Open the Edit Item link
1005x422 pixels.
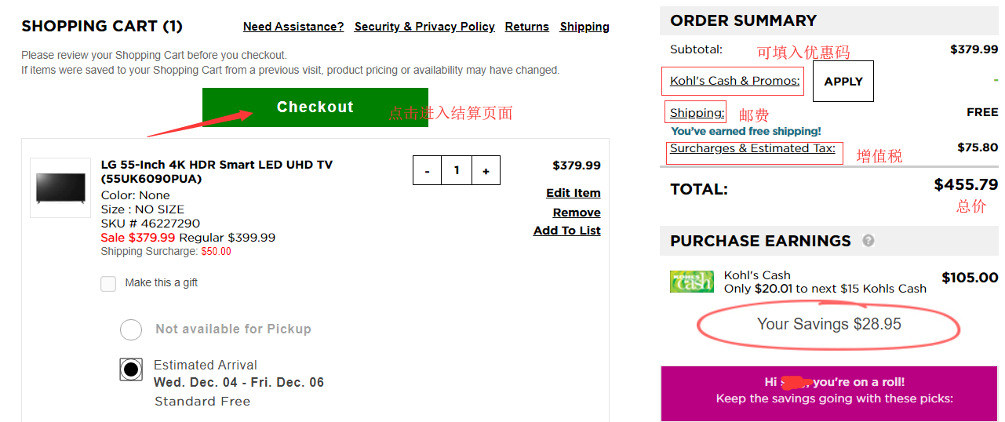tap(573, 193)
